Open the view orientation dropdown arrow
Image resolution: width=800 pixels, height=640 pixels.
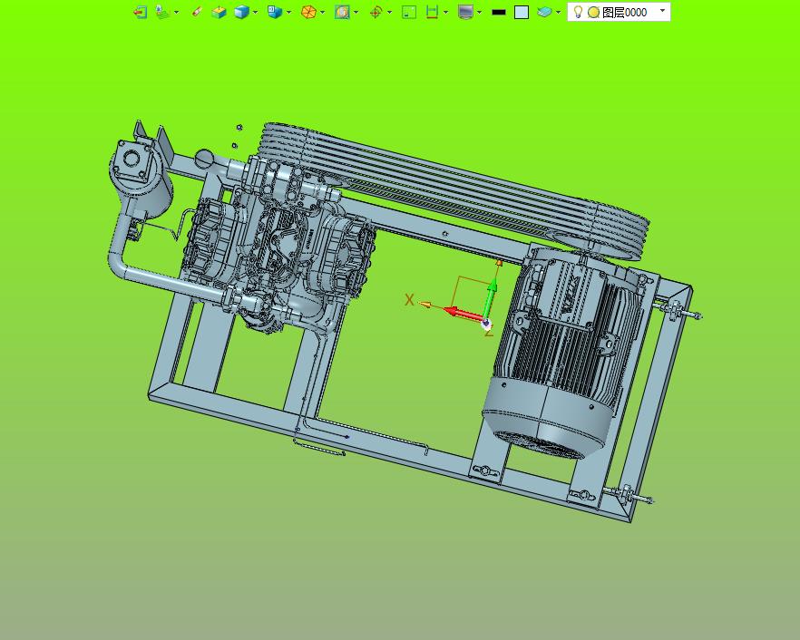coord(288,13)
